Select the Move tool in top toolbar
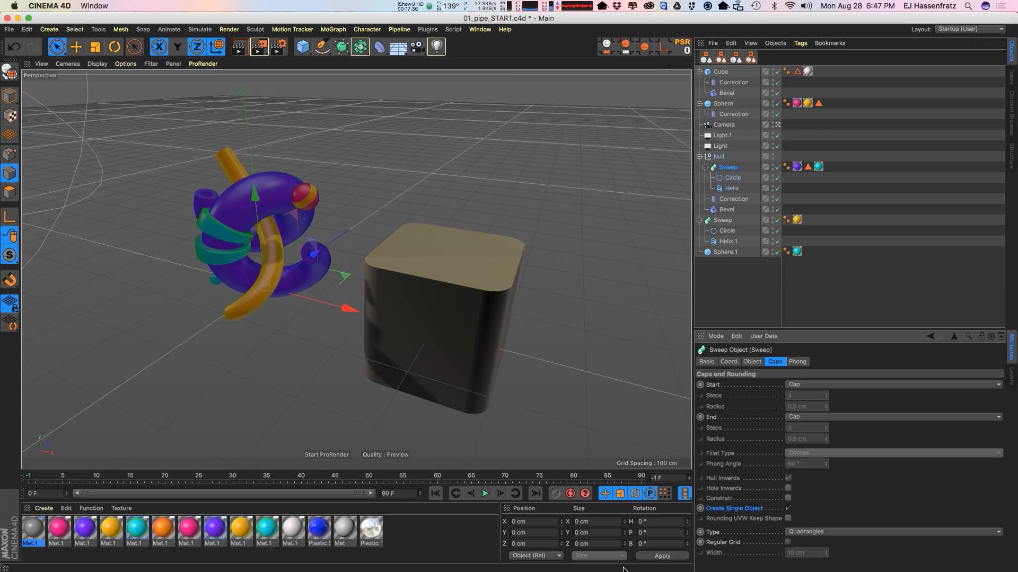This screenshot has height=572, width=1018. pyautogui.click(x=76, y=47)
